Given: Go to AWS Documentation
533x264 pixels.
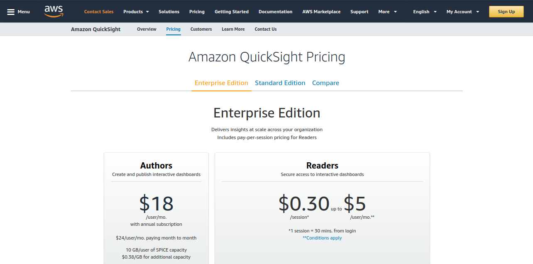Looking at the screenshot, I should (x=275, y=12).
